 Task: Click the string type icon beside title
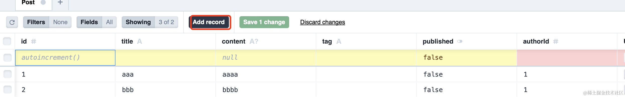click(140, 42)
